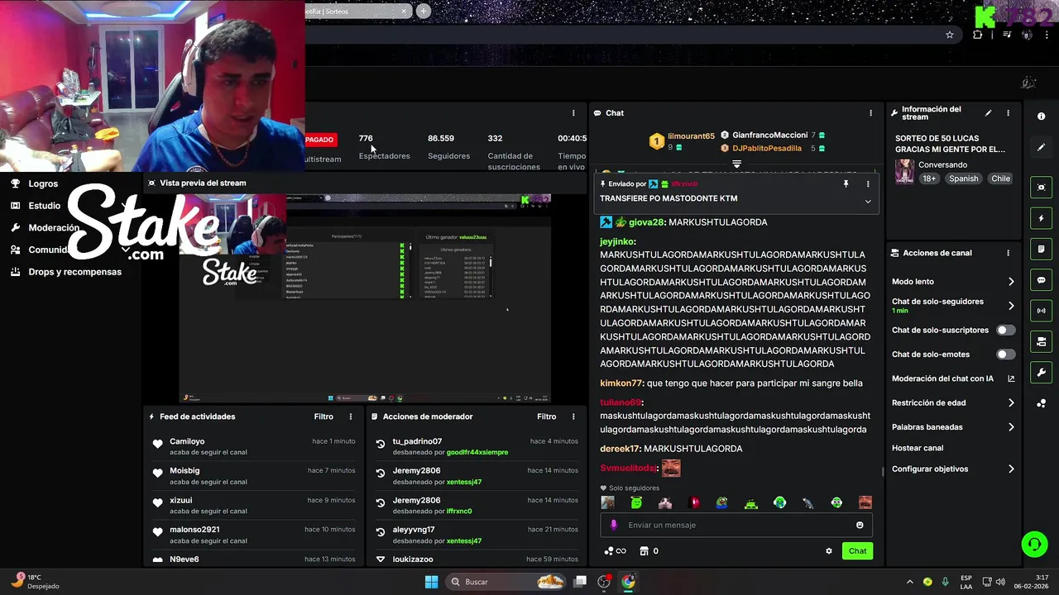Open Logros in sidebar

pyautogui.click(x=43, y=183)
